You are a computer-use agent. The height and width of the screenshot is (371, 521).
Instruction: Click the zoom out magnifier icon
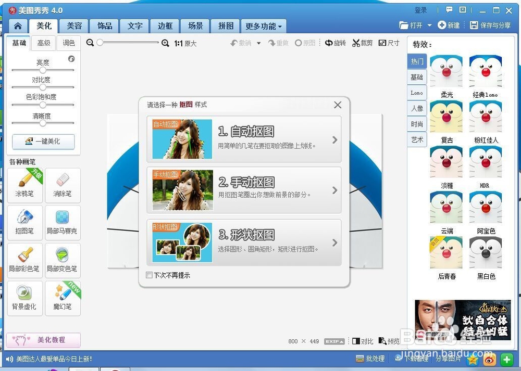tap(90, 43)
